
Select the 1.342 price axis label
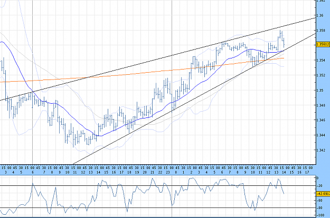coord(321,150)
